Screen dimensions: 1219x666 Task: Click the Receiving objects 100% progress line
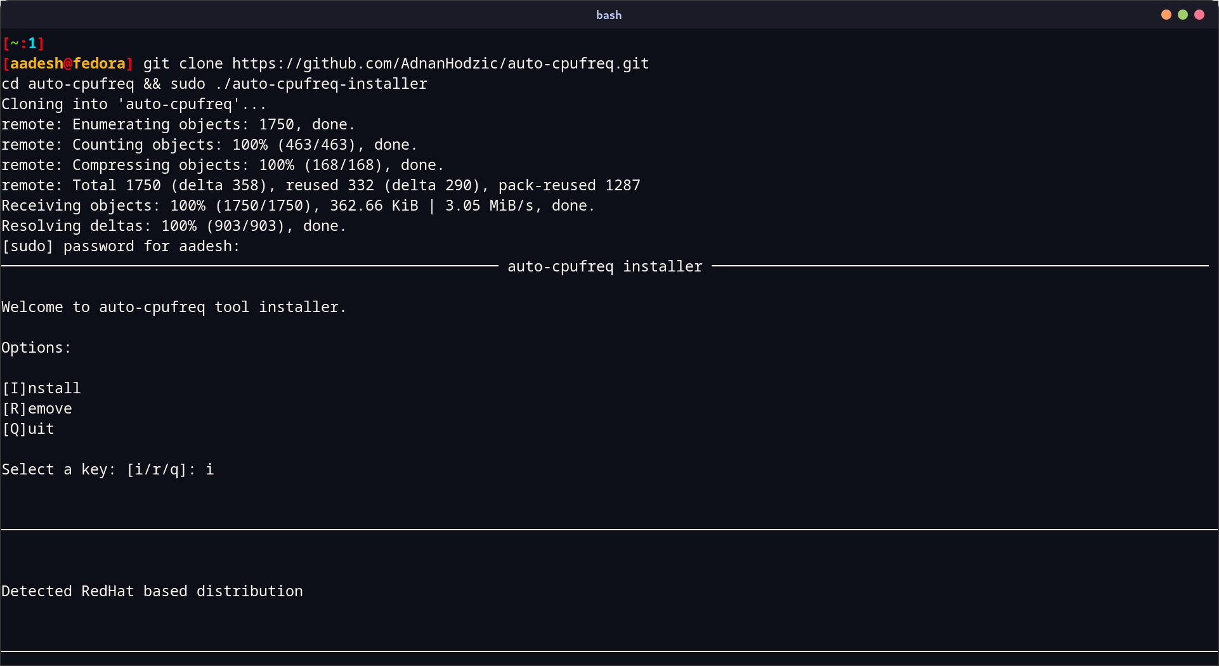[x=297, y=205]
